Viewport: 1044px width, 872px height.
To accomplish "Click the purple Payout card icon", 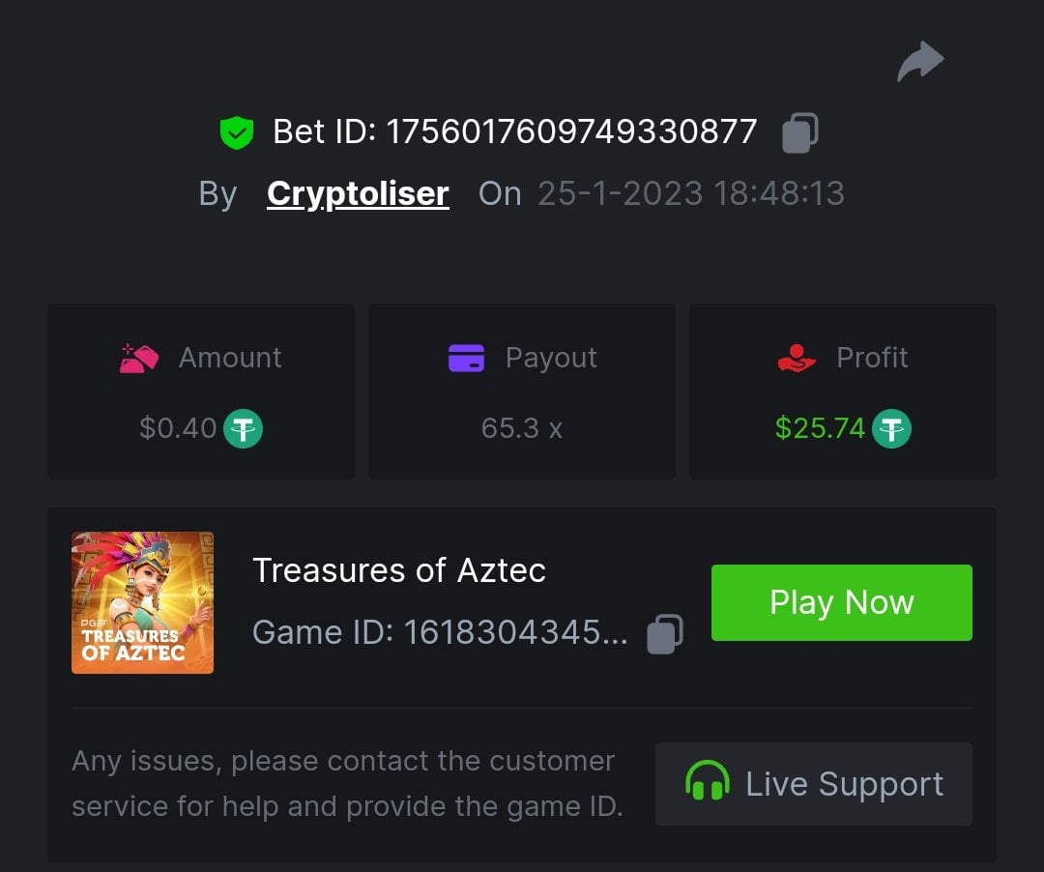I will point(466,358).
